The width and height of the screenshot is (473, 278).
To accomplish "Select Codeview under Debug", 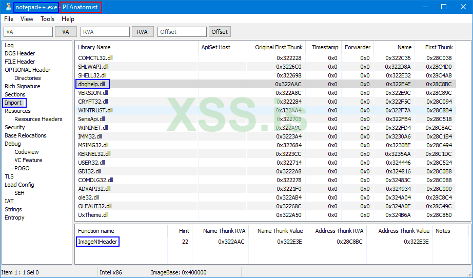I will pyautogui.click(x=27, y=152).
